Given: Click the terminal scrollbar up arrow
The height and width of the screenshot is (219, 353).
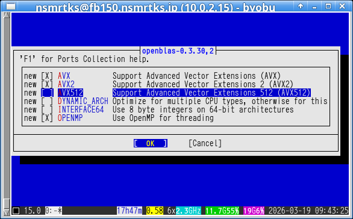Looking at the screenshot, I should (x=7, y=15).
